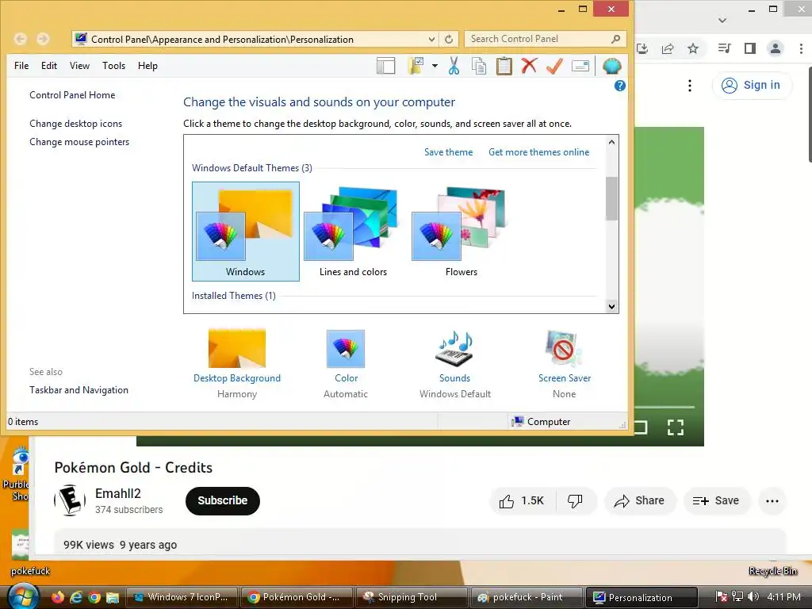
Task: Open Change desktop icons link
Action: tap(75, 124)
